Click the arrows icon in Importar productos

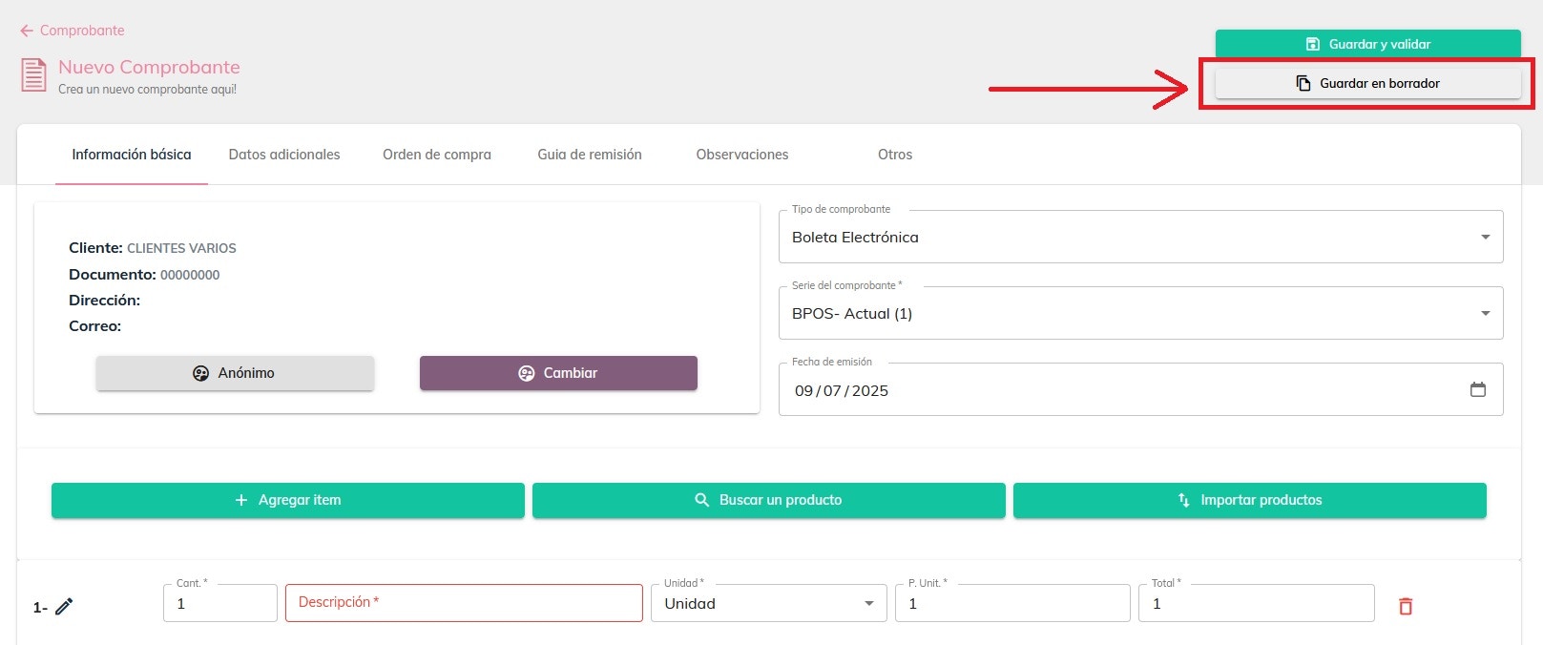click(x=1183, y=500)
